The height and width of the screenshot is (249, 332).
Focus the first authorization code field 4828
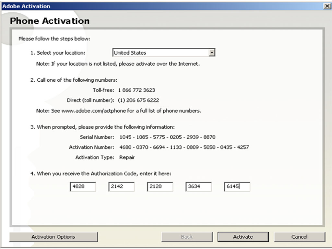[83, 186]
